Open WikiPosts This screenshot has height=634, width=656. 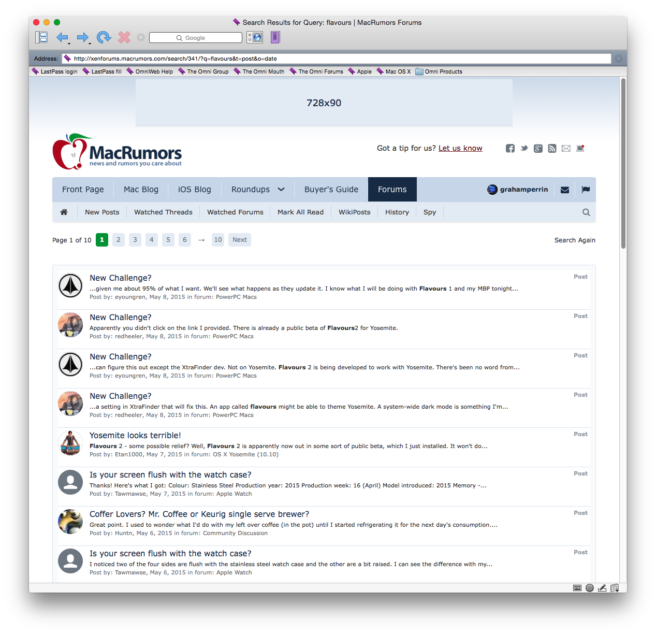coord(355,212)
